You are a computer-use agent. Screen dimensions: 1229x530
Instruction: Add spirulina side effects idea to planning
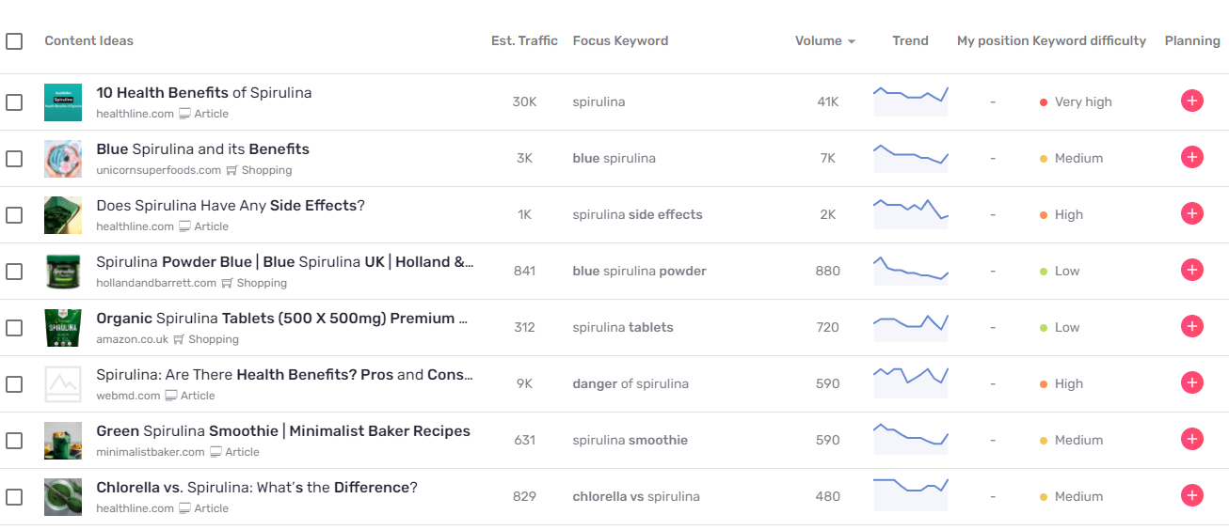point(1192,214)
